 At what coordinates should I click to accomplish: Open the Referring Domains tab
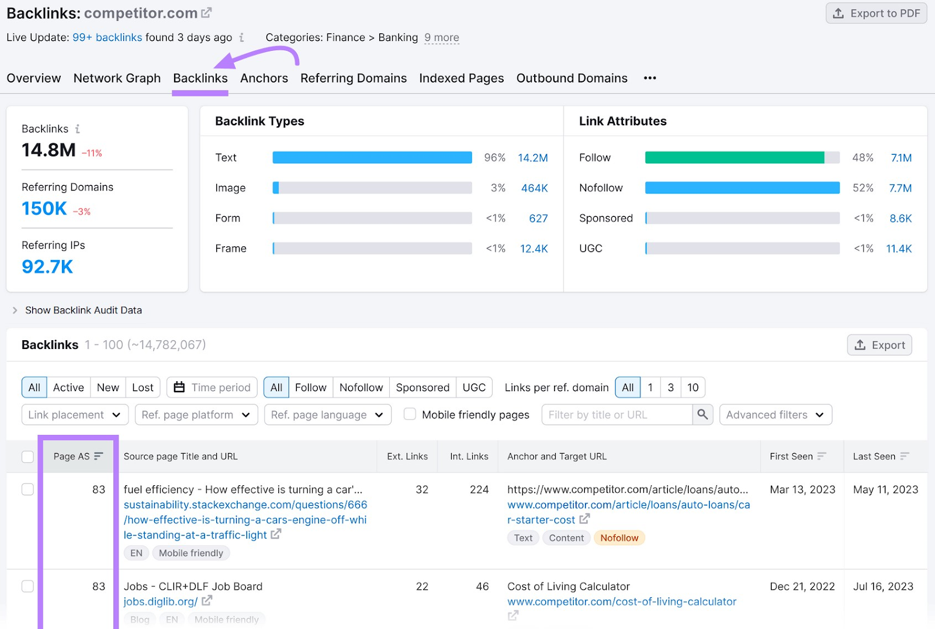click(354, 78)
